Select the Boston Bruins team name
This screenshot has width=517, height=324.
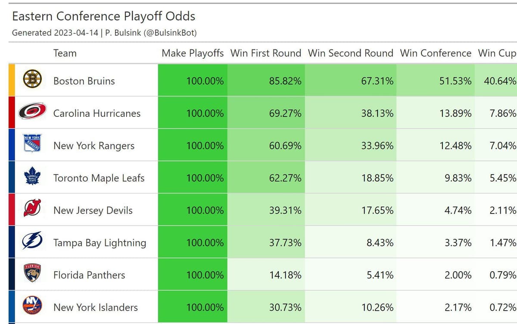tap(84, 81)
